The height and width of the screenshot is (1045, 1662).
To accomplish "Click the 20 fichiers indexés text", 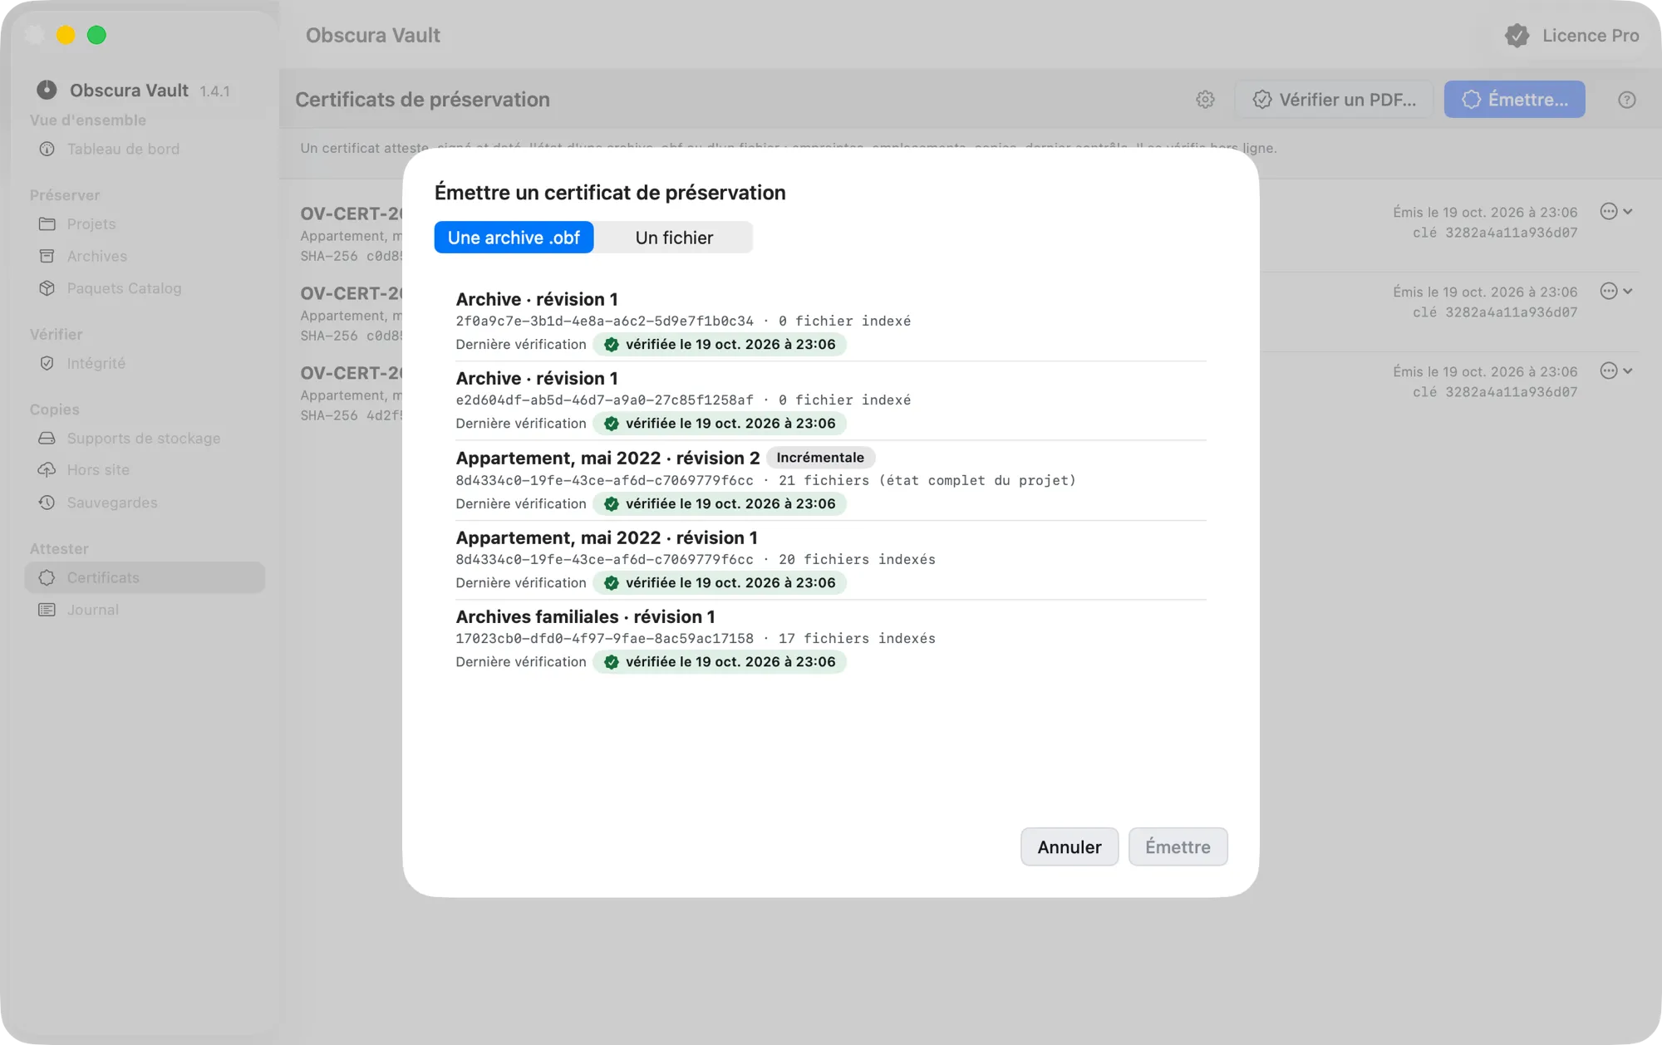I will 857,560.
